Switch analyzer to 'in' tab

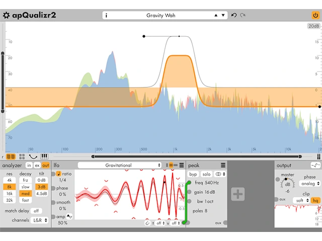tap(29, 165)
